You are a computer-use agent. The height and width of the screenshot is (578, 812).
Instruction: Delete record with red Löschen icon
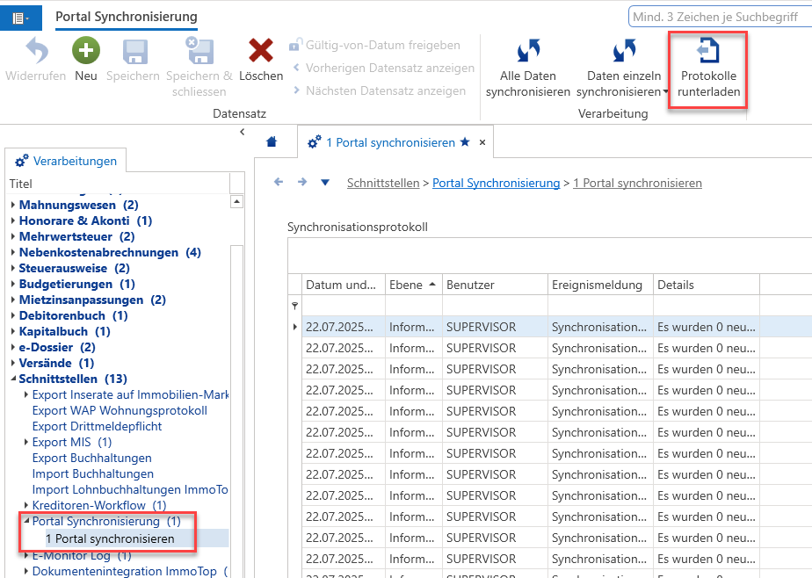[261, 51]
